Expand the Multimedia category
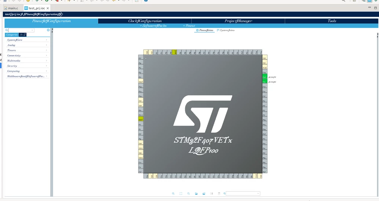 pos(27,61)
